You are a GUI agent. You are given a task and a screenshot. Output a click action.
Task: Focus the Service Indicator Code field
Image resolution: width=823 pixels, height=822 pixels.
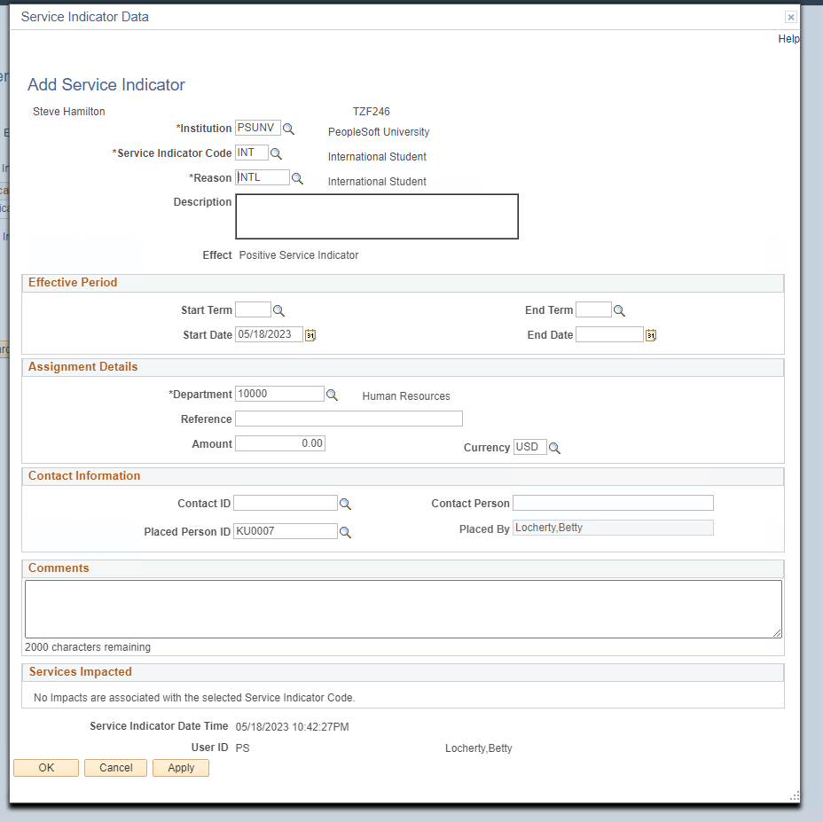[x=251, y=153]
